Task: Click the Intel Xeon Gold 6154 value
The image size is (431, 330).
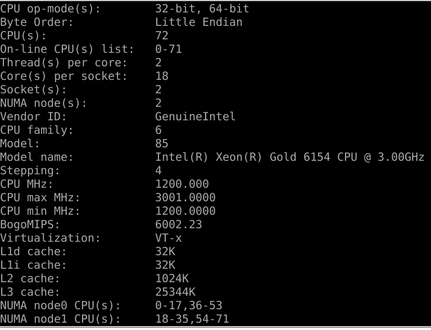Action: (290, 157)
